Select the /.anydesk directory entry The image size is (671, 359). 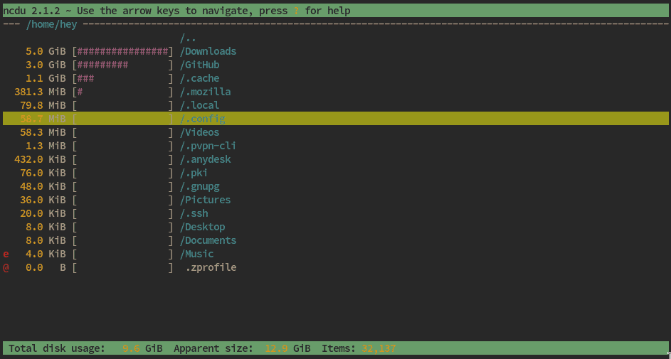(x=205, y=159)
